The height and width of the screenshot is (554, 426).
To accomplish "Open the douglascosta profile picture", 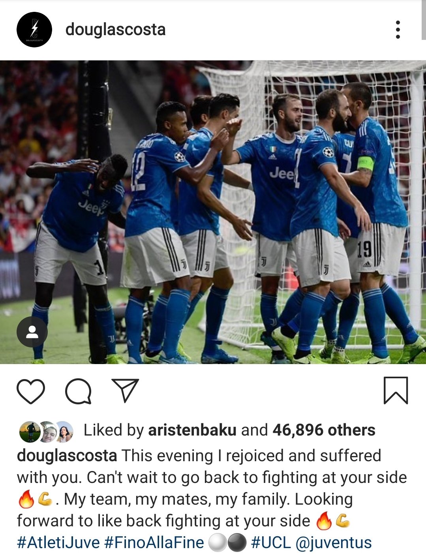I will pos(34,30).
